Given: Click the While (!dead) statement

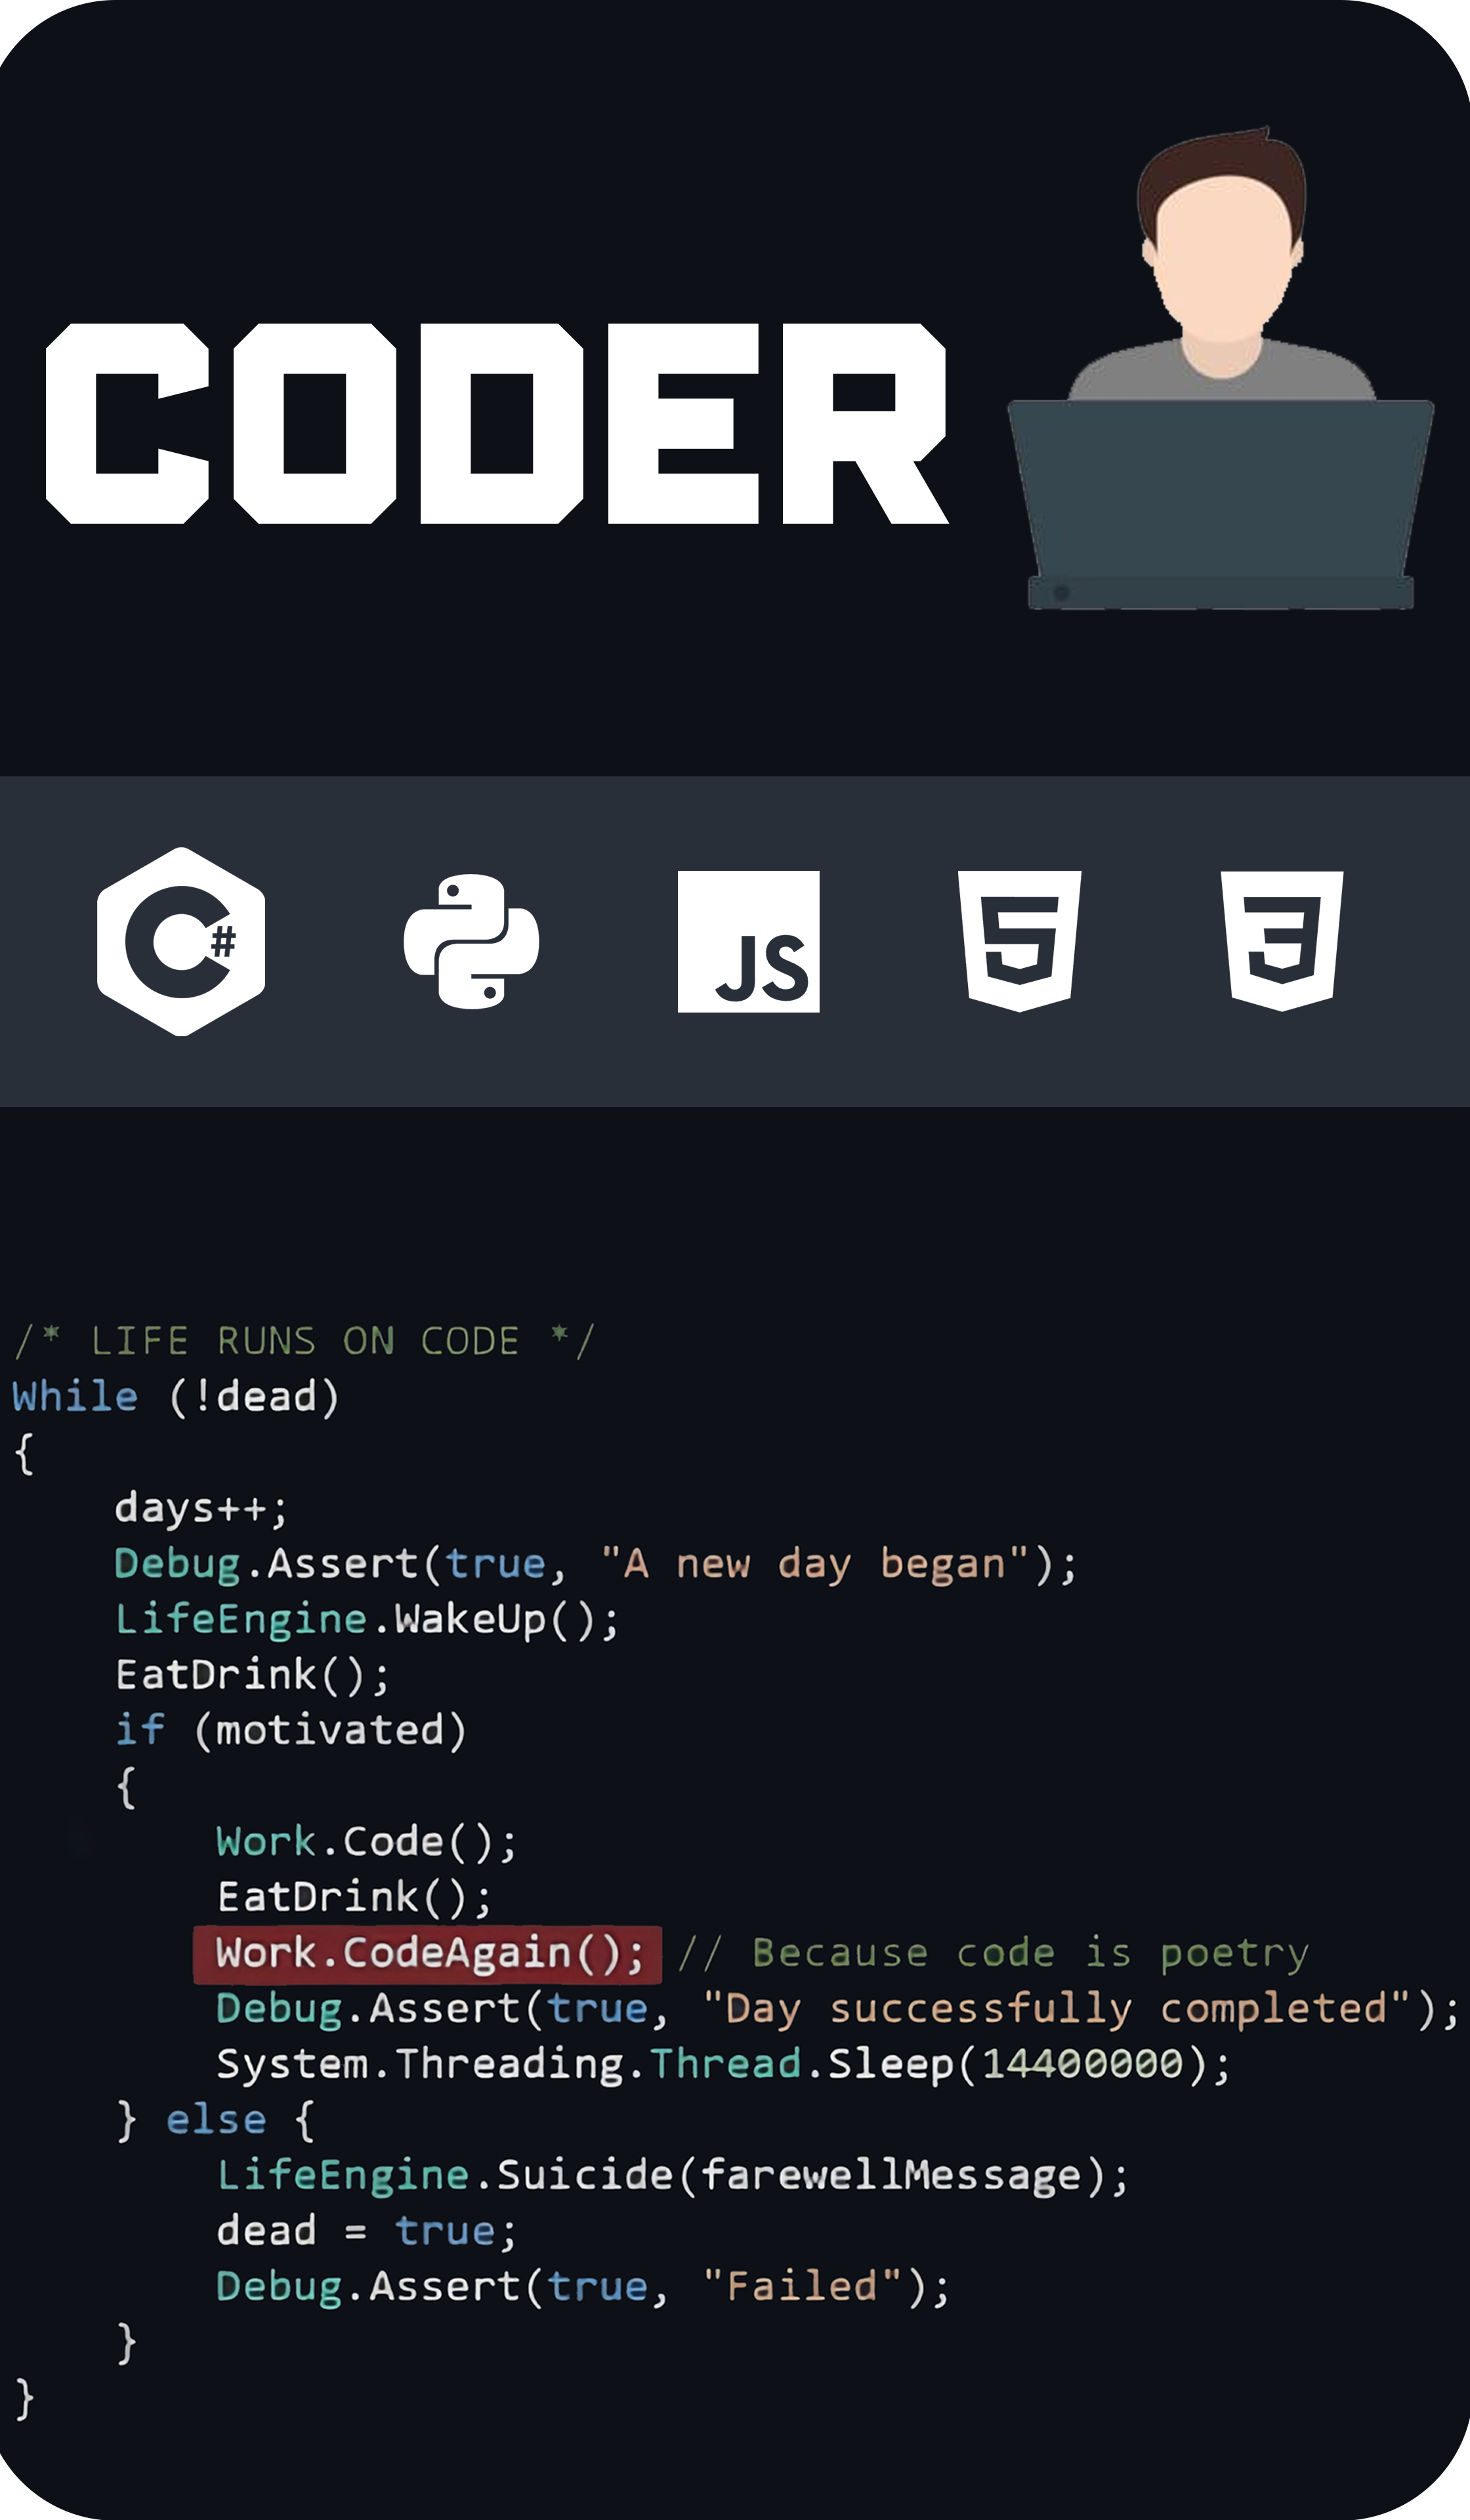Looking at the screenshot, I should (x=176, y=1397).
